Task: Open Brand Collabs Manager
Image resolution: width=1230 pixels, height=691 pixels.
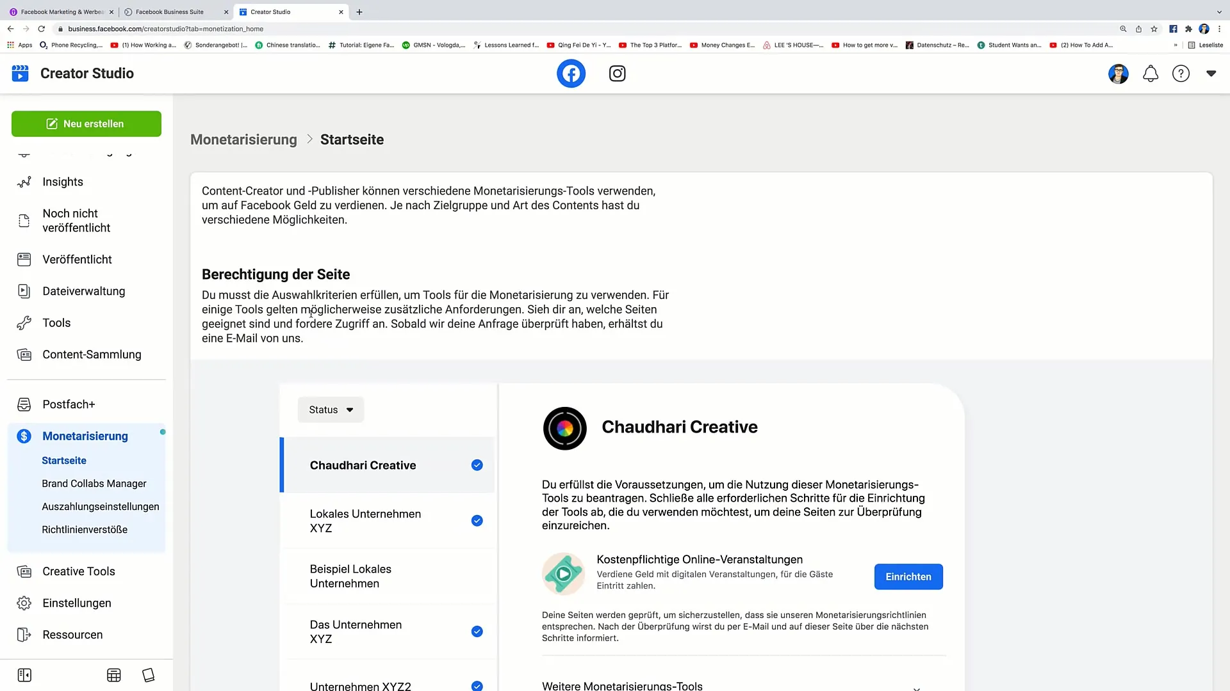Action: (x=94, y=484)
